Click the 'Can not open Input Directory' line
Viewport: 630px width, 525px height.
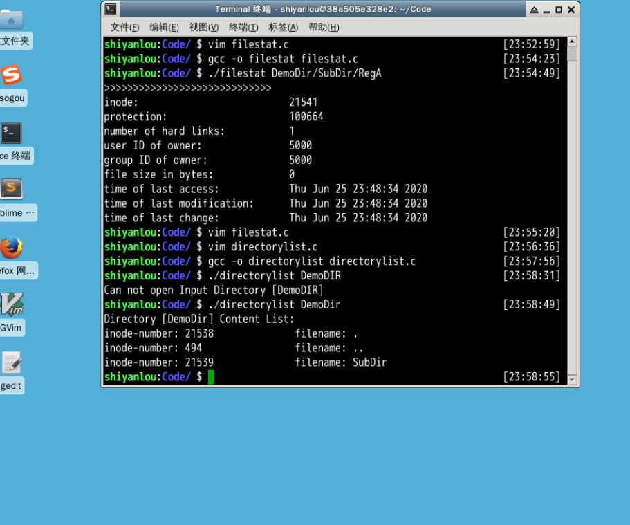(214, 291)
